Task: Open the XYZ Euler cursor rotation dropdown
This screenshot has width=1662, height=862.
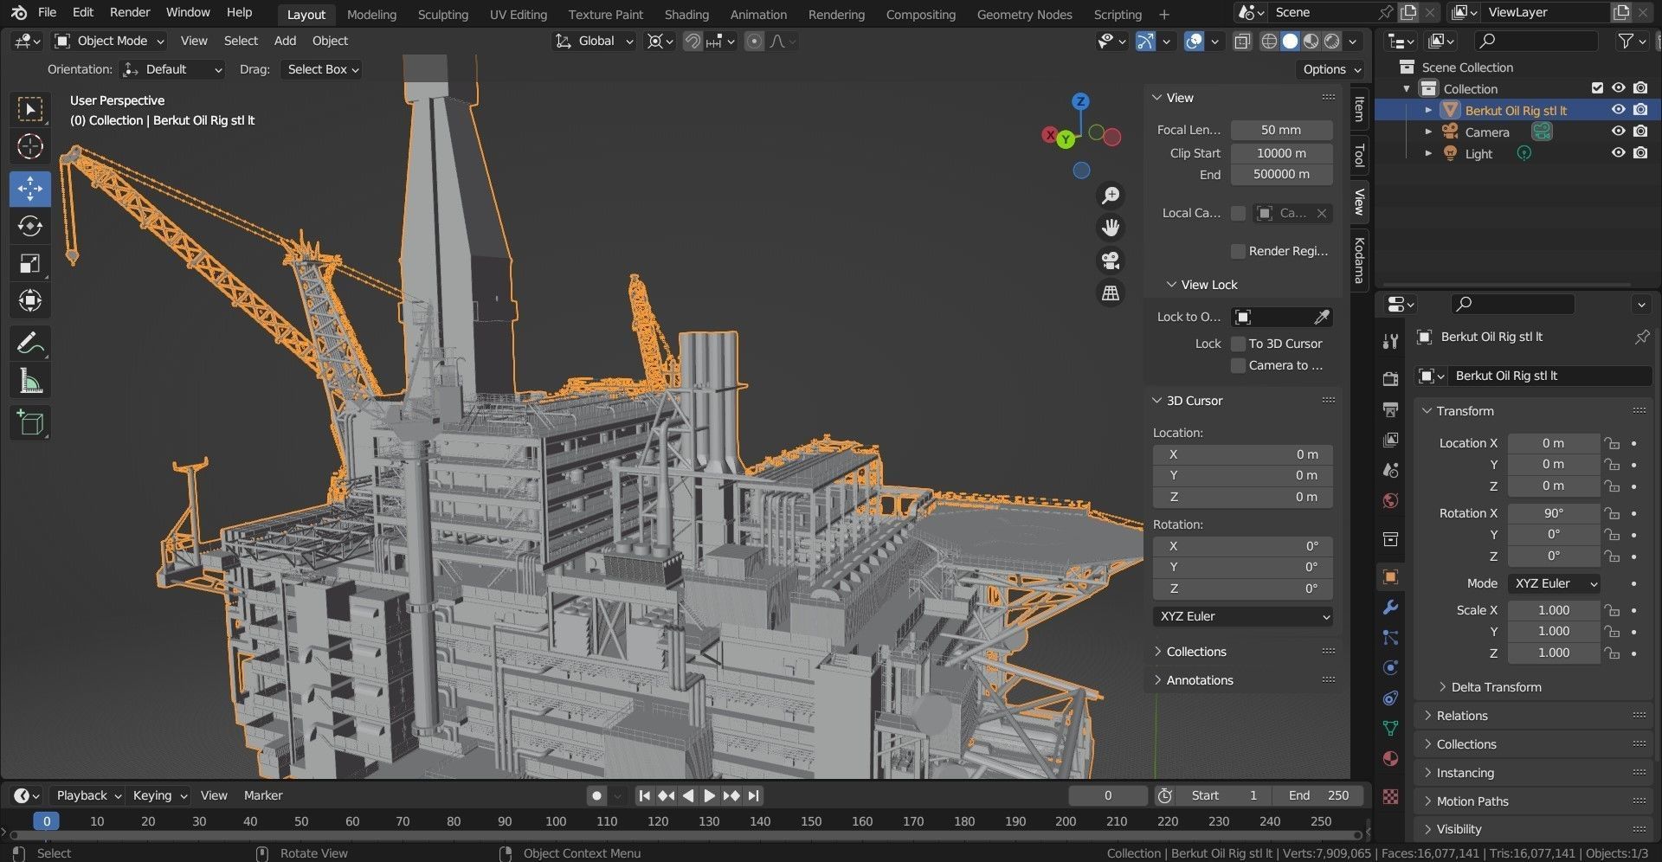Action: point(1242,616)
